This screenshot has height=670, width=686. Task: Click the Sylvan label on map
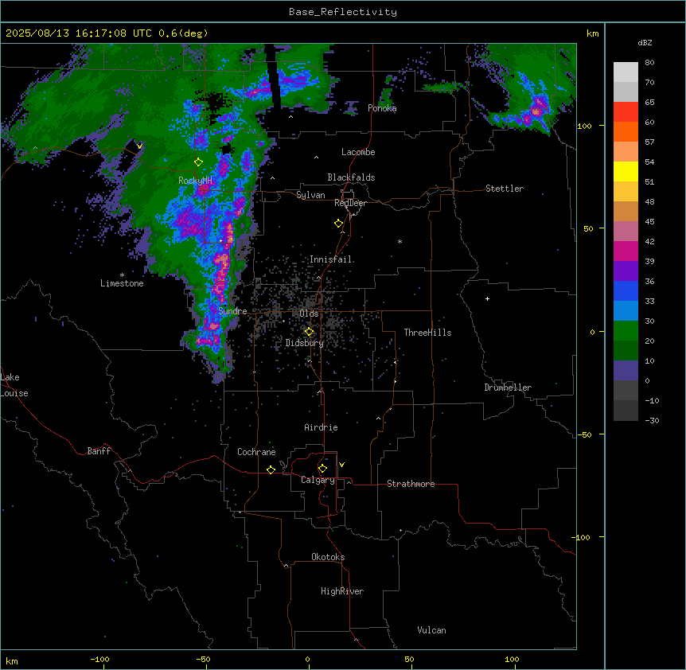[x=310, y=195]
